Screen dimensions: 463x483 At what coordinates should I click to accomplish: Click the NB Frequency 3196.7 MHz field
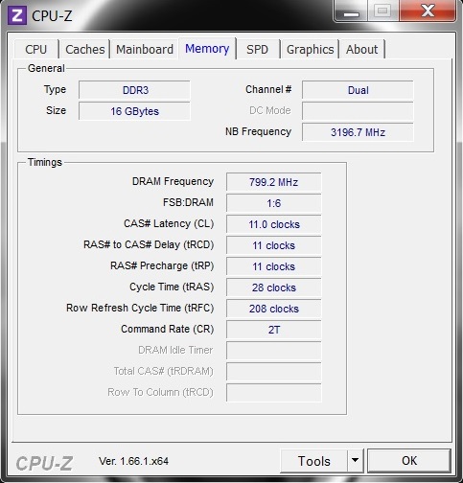coord(358,132)
